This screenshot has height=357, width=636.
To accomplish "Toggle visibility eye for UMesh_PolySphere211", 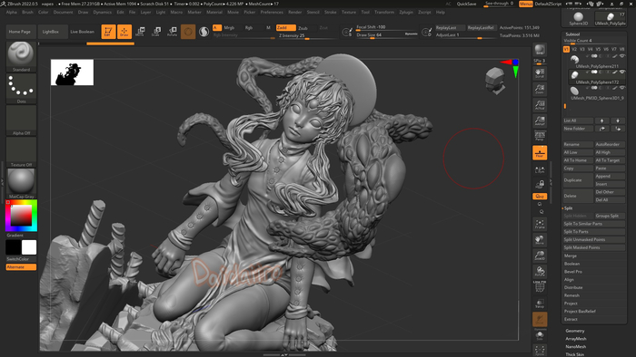I will pos(622,56).
